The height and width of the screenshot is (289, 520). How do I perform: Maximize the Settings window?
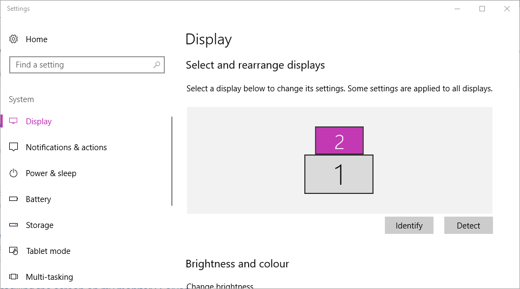(482, 9)
